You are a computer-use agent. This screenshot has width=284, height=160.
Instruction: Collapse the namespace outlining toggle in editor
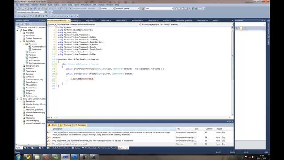(x=56, y=59)
